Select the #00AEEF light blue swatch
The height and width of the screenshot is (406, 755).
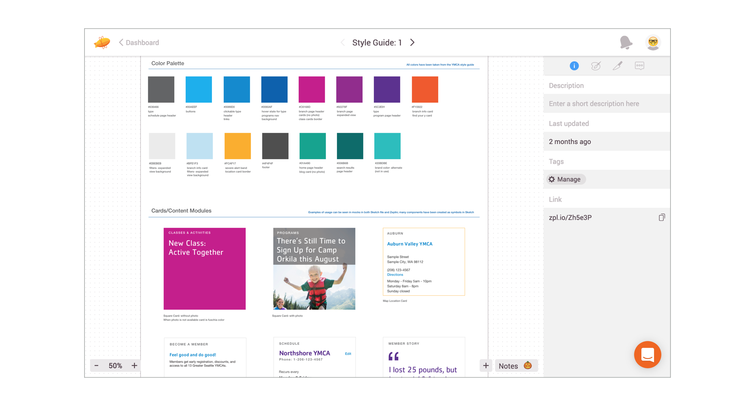(199, 90)
